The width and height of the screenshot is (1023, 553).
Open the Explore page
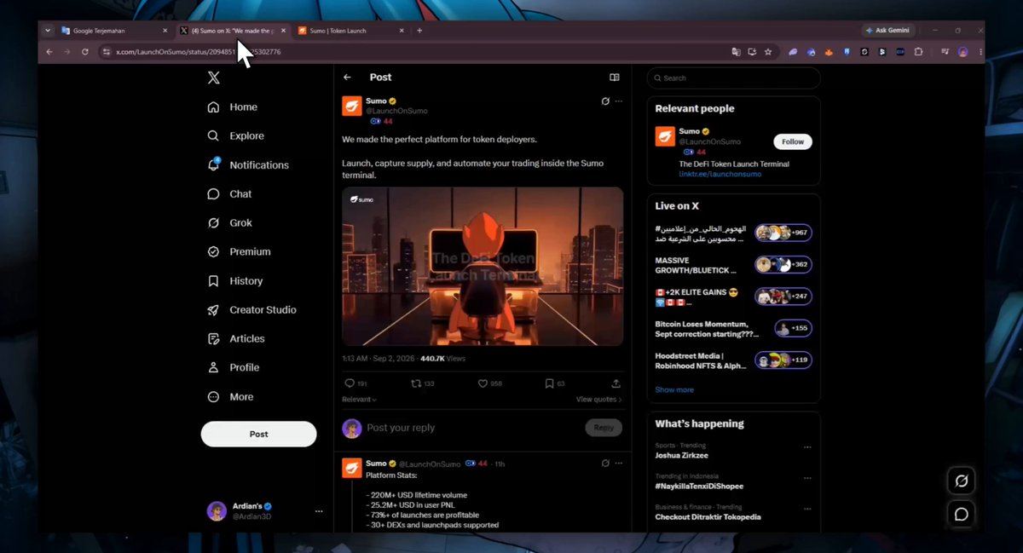click(x=235, y=136)
